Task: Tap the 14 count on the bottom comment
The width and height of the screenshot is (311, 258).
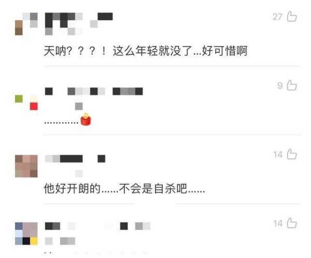Action: (278, 223)
